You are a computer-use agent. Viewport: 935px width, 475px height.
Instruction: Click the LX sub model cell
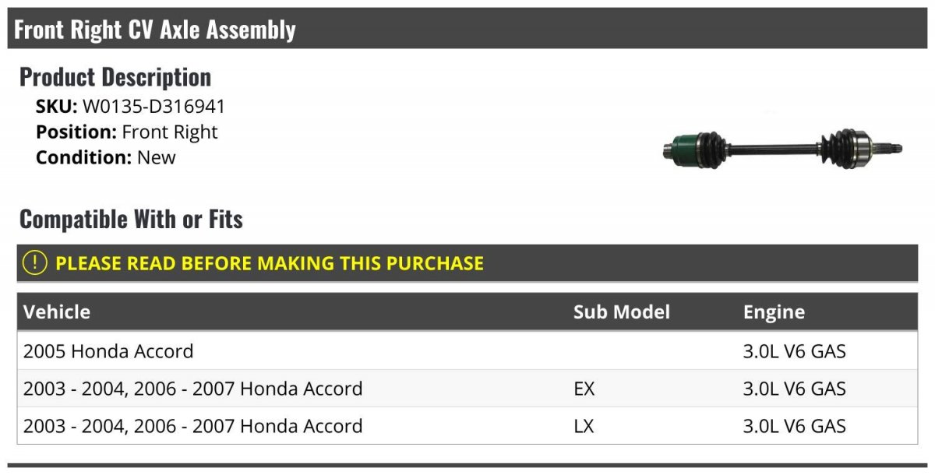(584, 426)
